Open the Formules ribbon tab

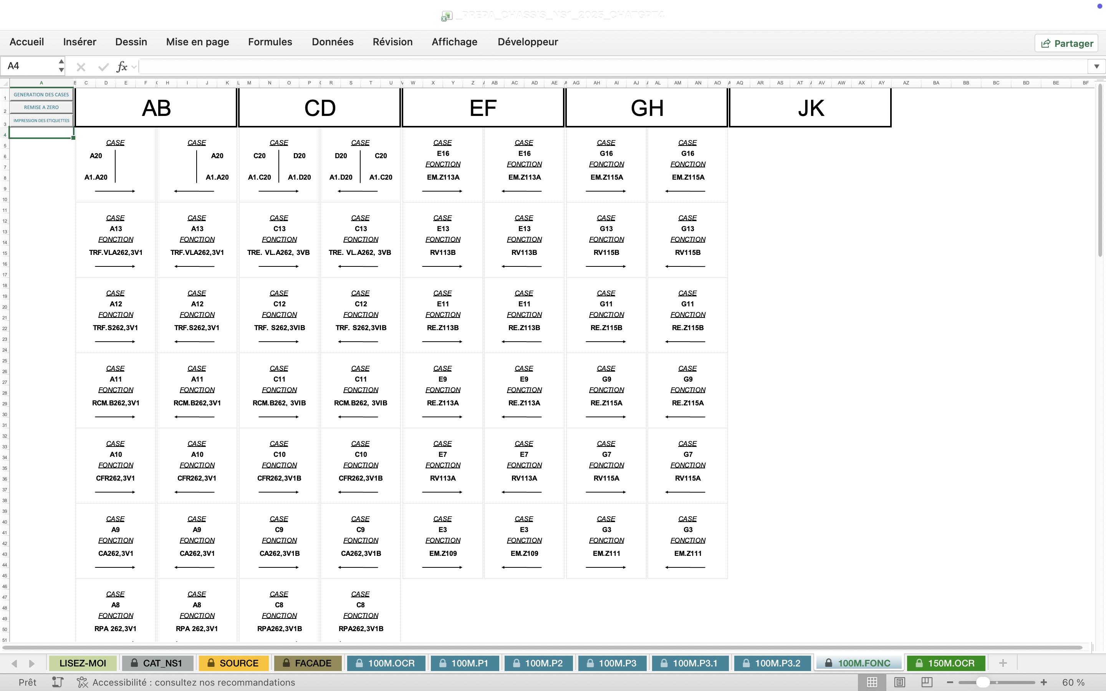tap(270, 42)
